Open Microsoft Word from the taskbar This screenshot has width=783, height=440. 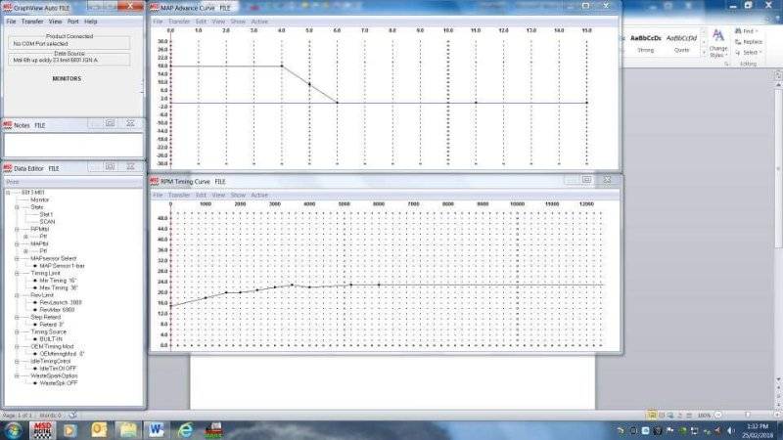157,428
